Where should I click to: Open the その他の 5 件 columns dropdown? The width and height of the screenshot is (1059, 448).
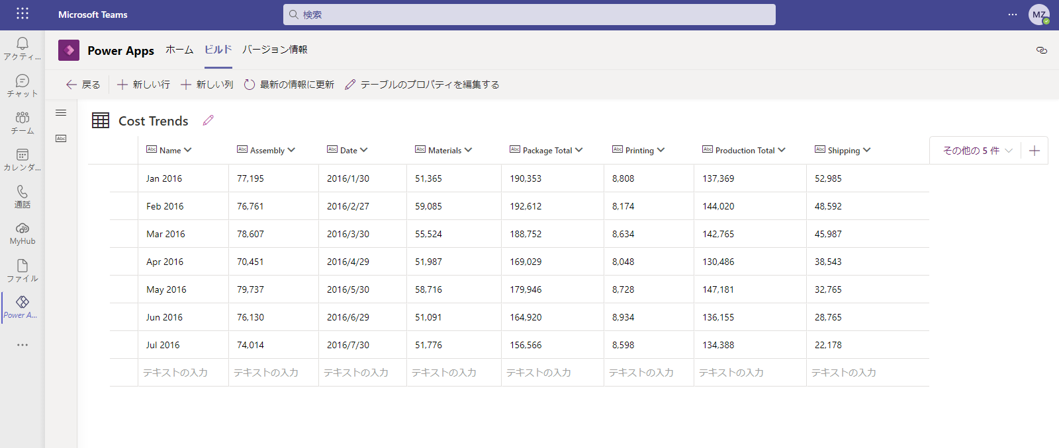[x=977, y=151]
